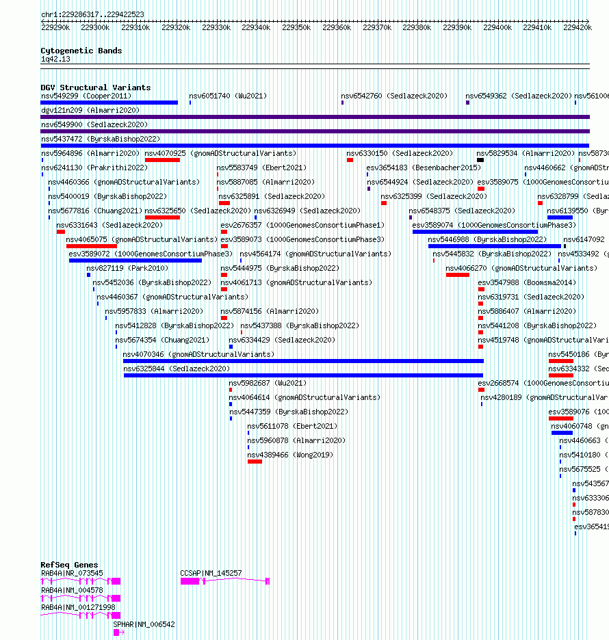
Task: Click the RAB4A|NR_073545 gene label
Action: 73,573
